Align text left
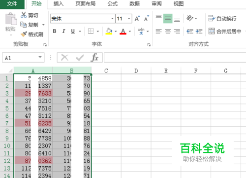Viewport: 246px width, 178px height. tap(158, 31)
